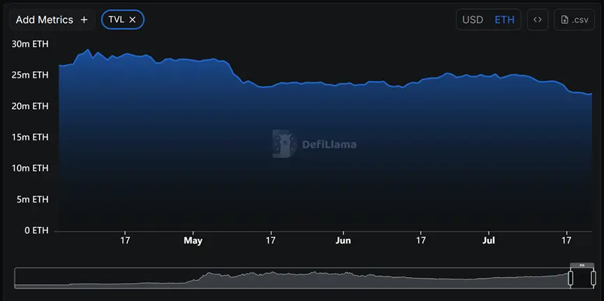Image resolution: width=604 pixels, height=301 pixels.
Task: Remove the TVL metric chip
Action: pos(133,20)
